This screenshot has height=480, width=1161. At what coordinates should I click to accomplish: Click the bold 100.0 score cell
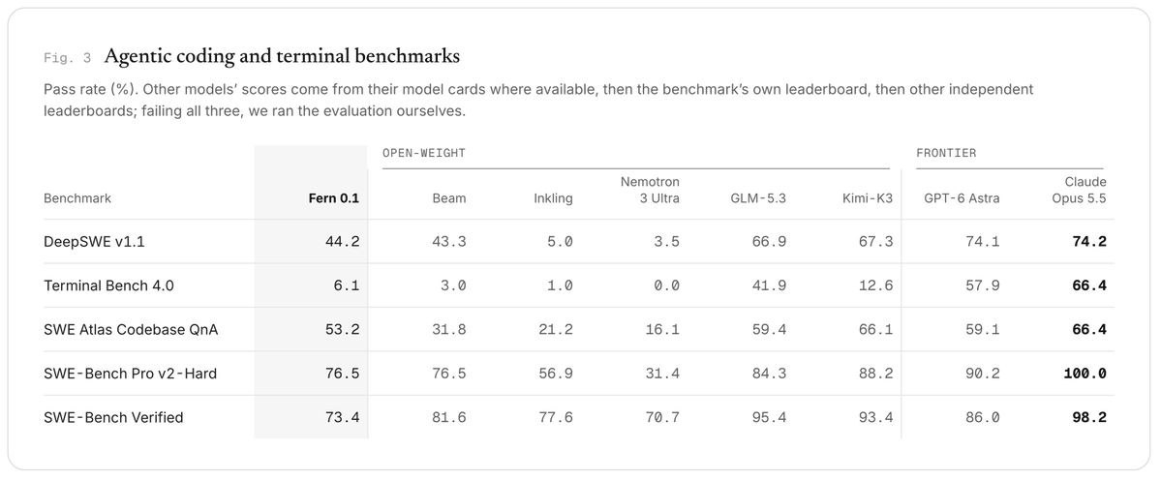(x=1085, y=374)
